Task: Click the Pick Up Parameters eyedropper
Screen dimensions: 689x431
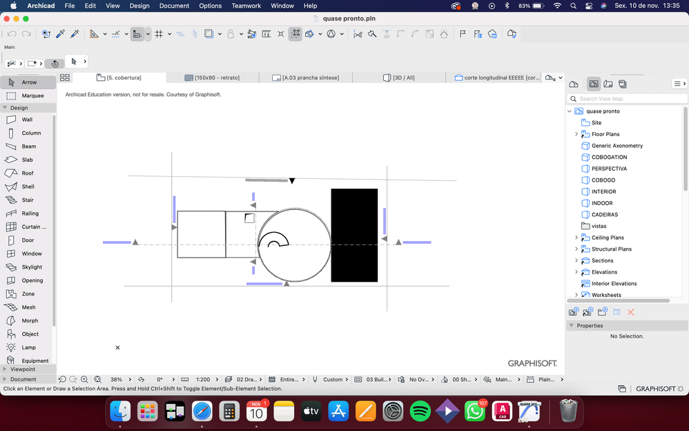Action: pos(61,34)
